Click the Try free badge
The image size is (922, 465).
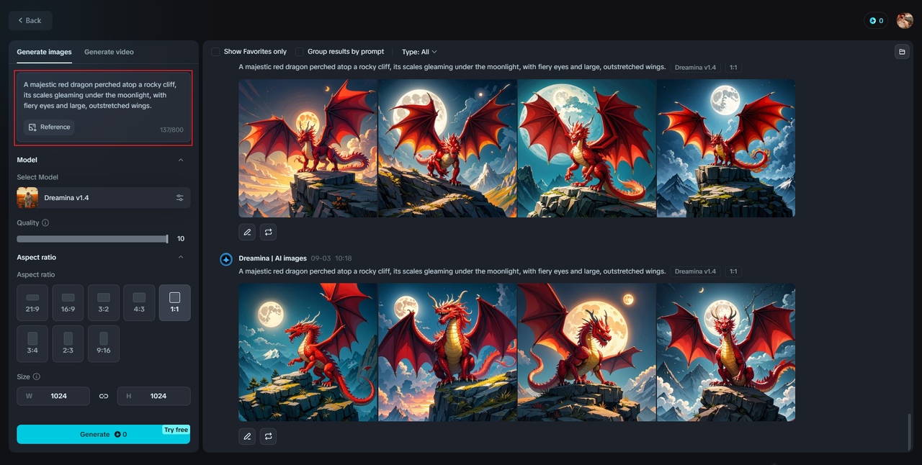[x=176, y=430]
